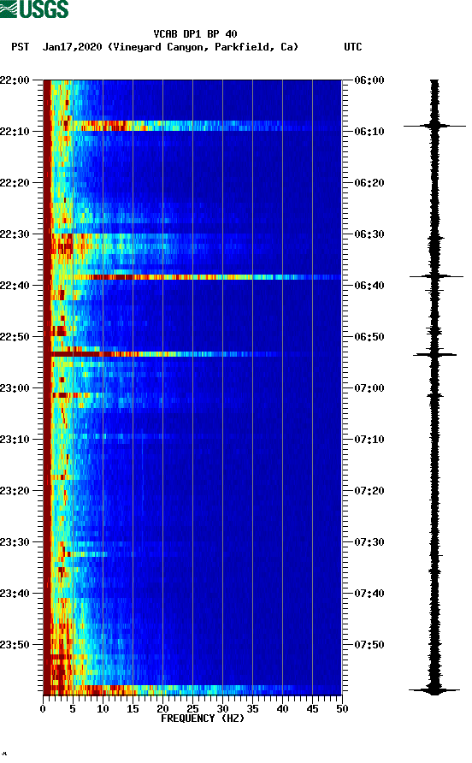Click the '23:20' PST time label
Viewport: 472px width, 763px height.
pos(15,490)
